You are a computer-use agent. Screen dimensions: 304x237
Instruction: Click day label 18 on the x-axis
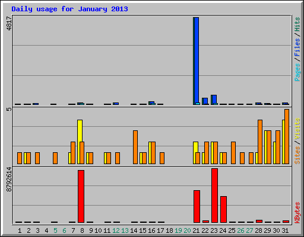(169, 230)
